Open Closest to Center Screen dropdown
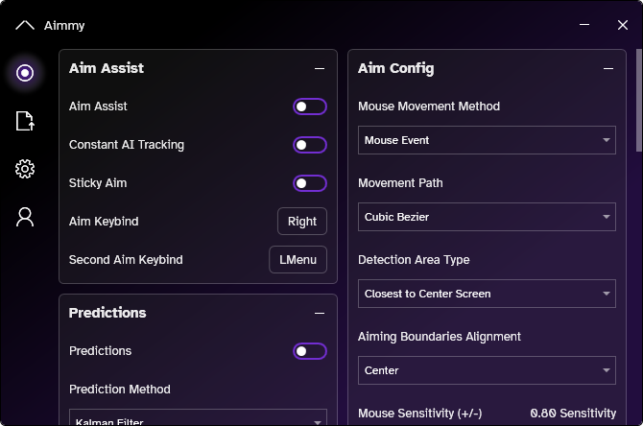Viewport: 643px width, 426px height. 487,294
